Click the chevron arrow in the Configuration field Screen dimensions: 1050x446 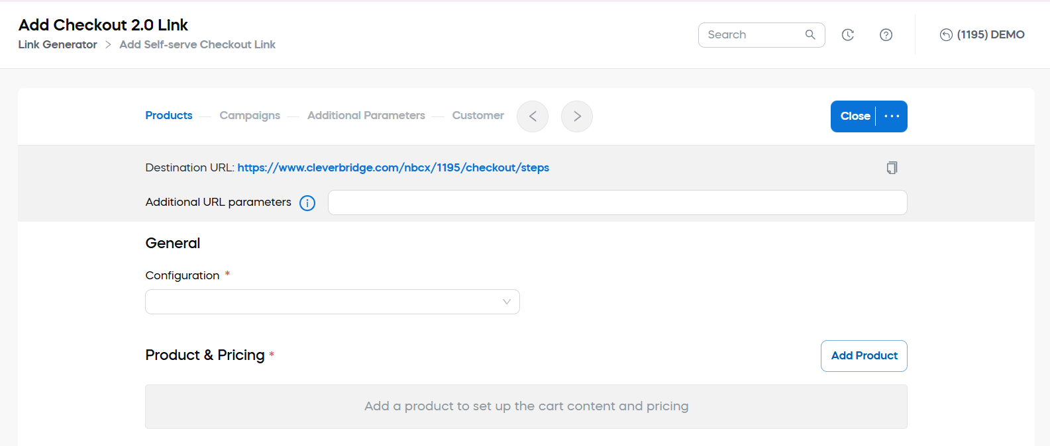pyautogui.click(x=507, y=302)
